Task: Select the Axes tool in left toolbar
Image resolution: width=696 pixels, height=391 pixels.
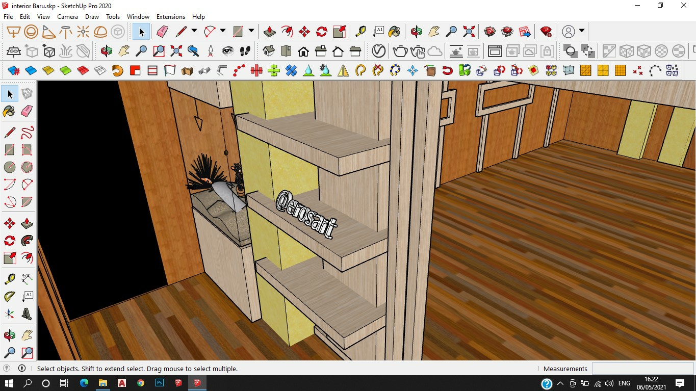Action: pos(10,314)
